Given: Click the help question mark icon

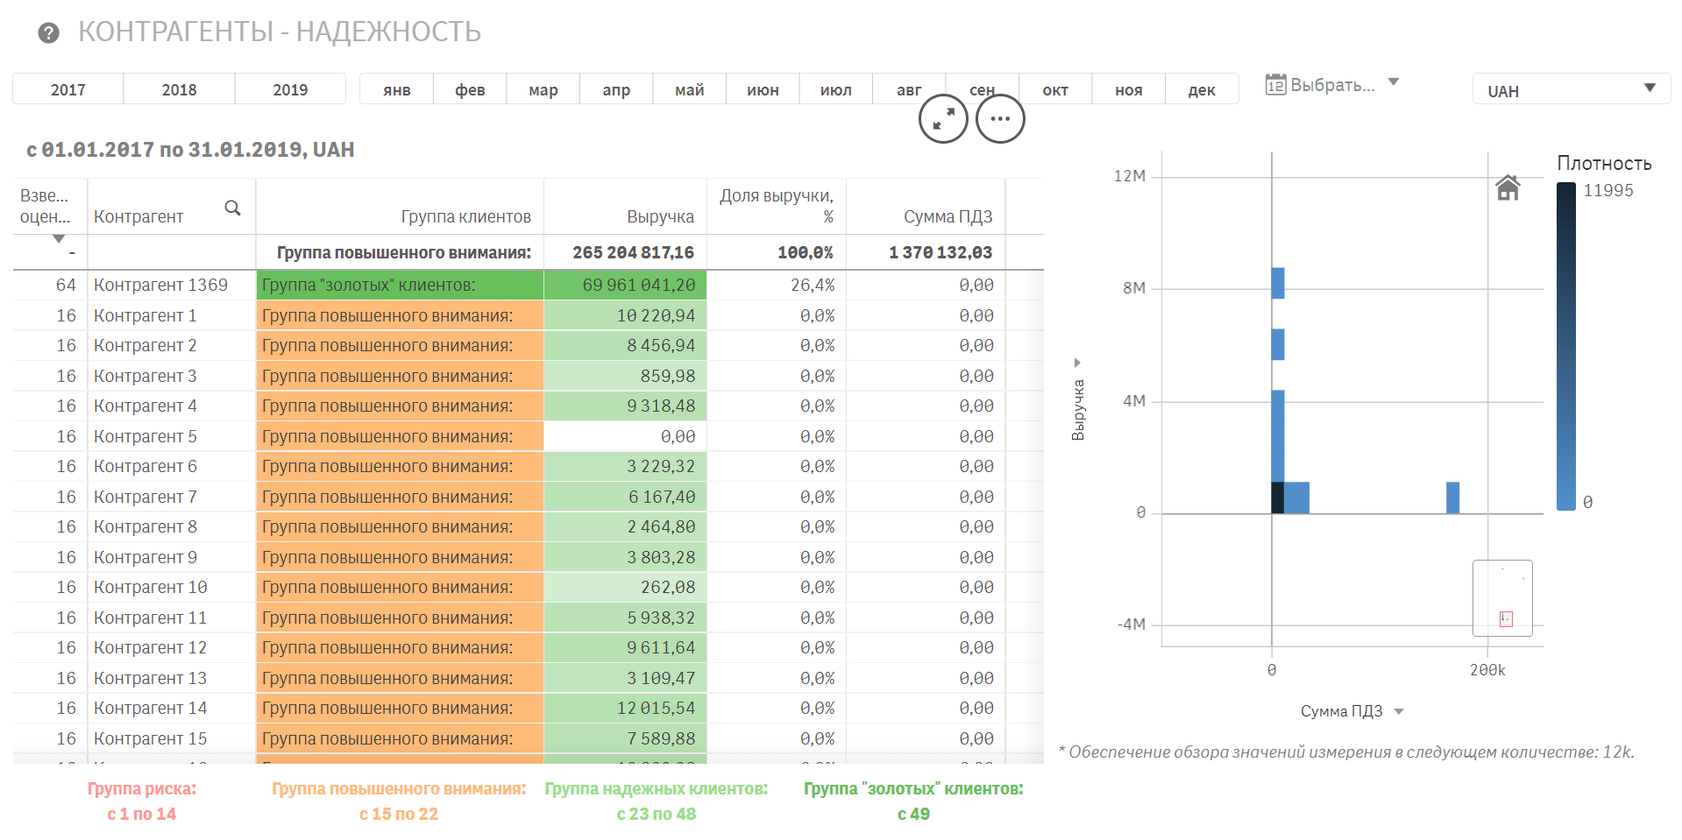Looking at the screenshot, I should pos(49,33).
